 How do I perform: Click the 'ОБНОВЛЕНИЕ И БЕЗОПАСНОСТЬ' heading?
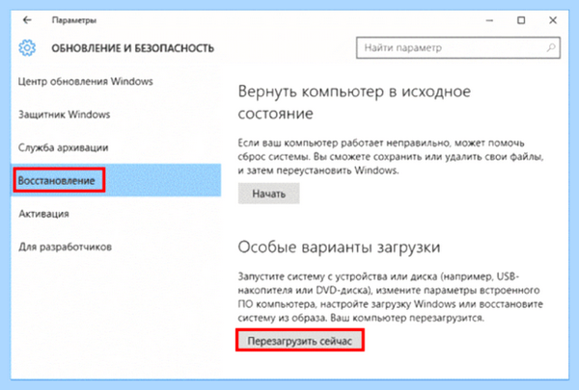[x=132, y=48]
